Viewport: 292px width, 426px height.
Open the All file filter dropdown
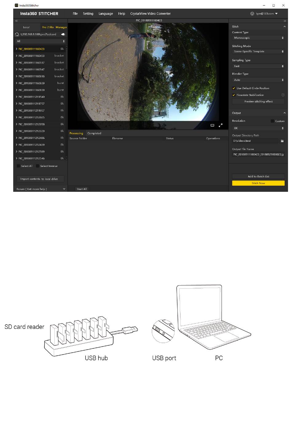pyautogui.click(x=41, y=41)
